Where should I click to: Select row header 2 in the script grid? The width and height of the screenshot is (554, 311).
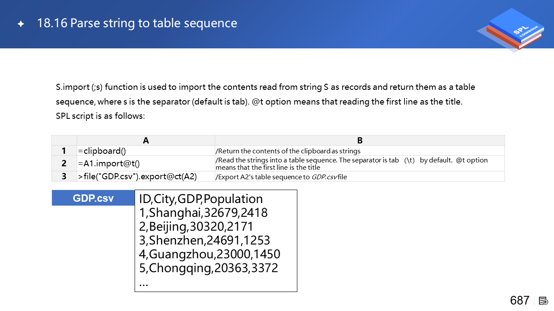(64, 163)
